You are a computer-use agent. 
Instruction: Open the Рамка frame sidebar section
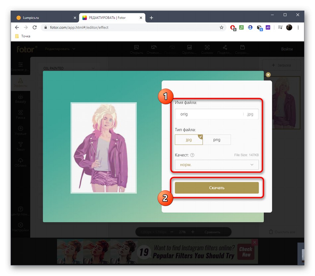click(21, 115)
